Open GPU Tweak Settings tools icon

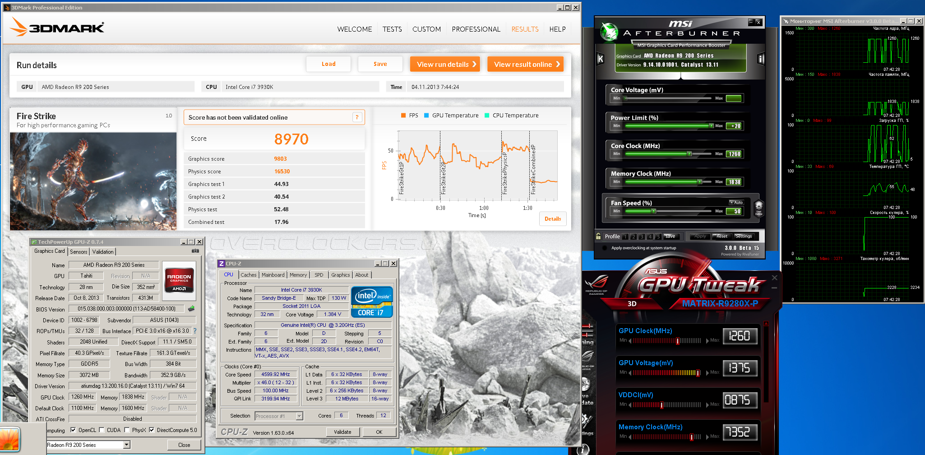[587, 420]
